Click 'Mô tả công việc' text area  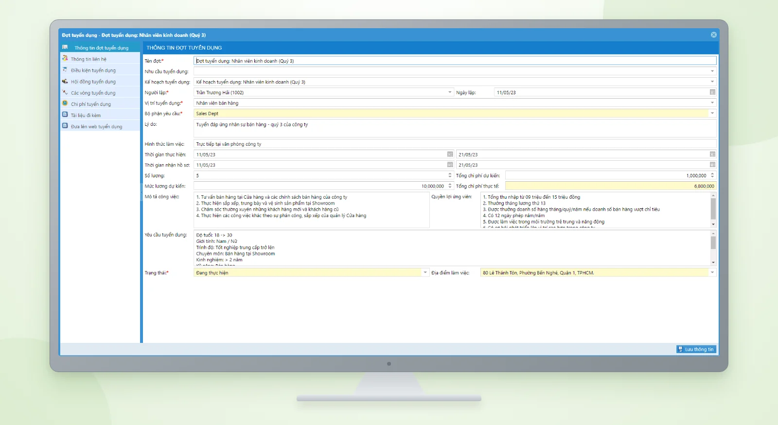(312, 210)
